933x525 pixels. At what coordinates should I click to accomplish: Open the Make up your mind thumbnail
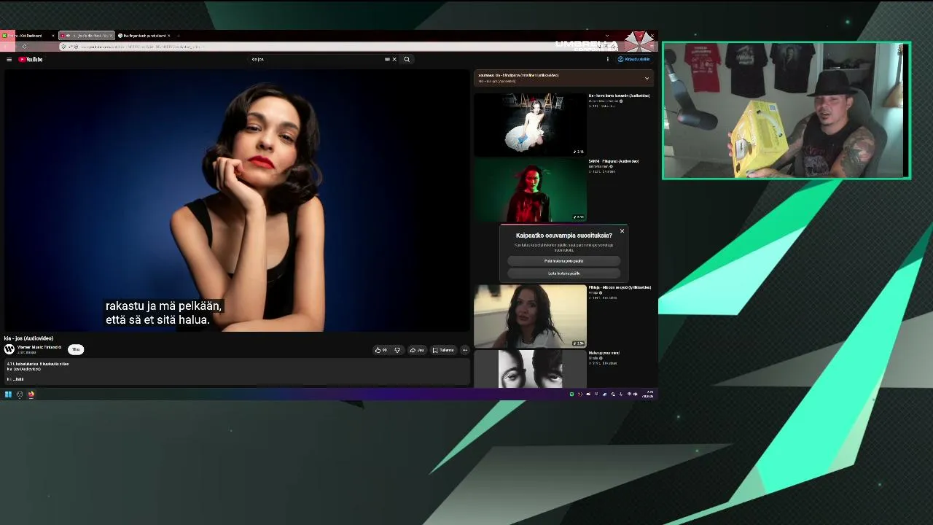[530, 369]
